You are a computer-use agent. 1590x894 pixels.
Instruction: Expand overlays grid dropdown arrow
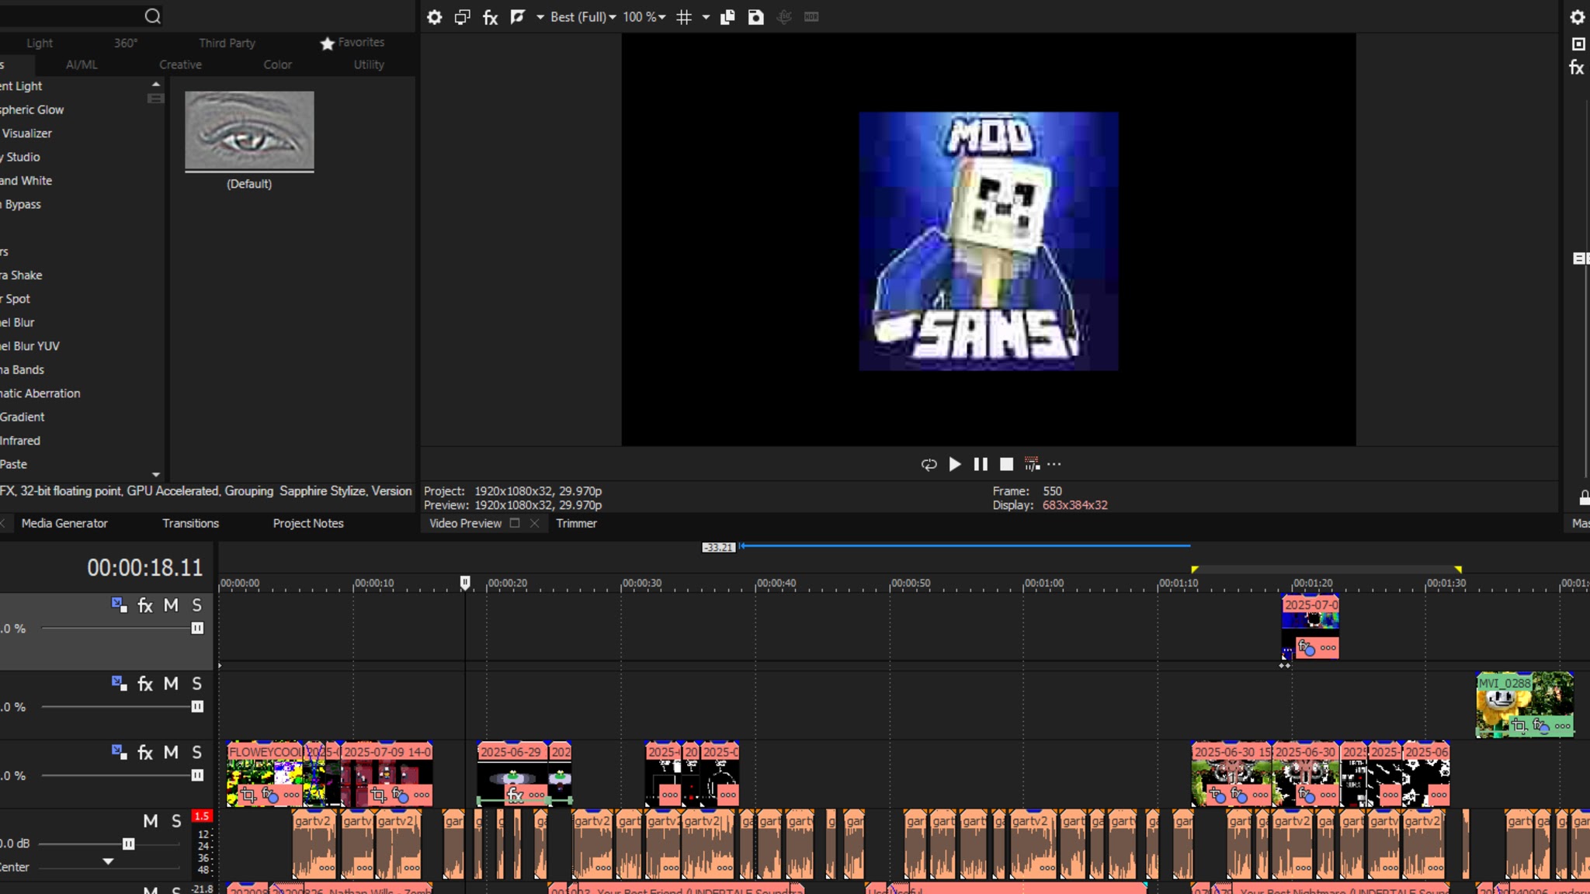click(x=706, y=17)
